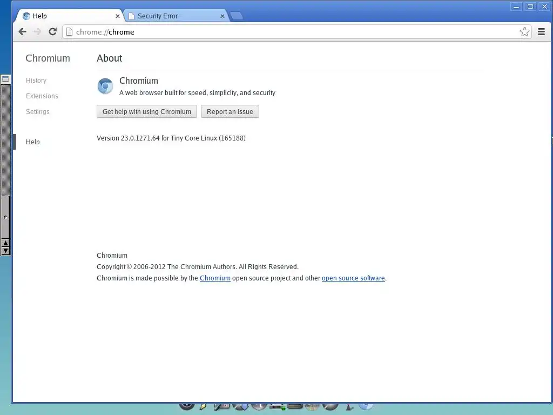Click the version 23.0.1271.64 text
553x415 pixels.
click(x=171, y=138)
